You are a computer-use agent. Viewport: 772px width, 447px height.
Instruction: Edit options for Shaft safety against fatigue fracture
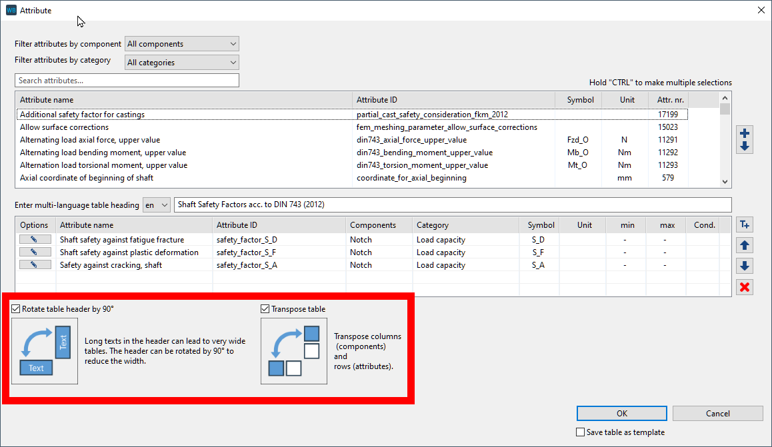click(x=35, y=239)
